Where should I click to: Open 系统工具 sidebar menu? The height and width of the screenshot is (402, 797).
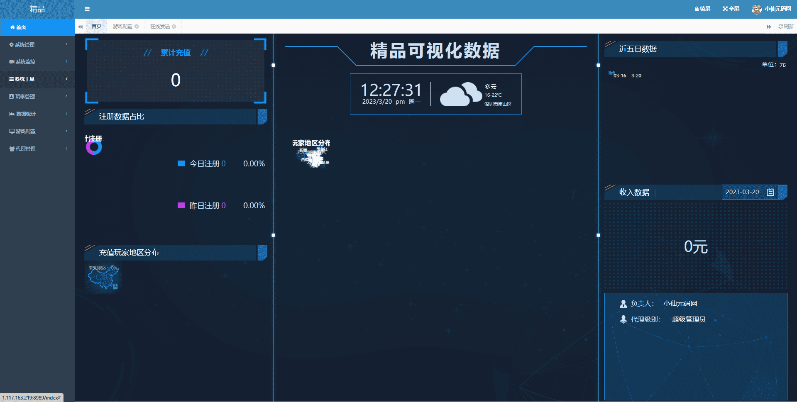(37, 79)
